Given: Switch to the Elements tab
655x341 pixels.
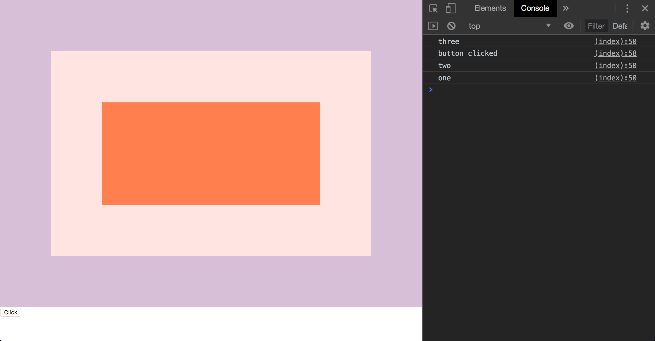Looking at the screenshot, I should 490,8.
